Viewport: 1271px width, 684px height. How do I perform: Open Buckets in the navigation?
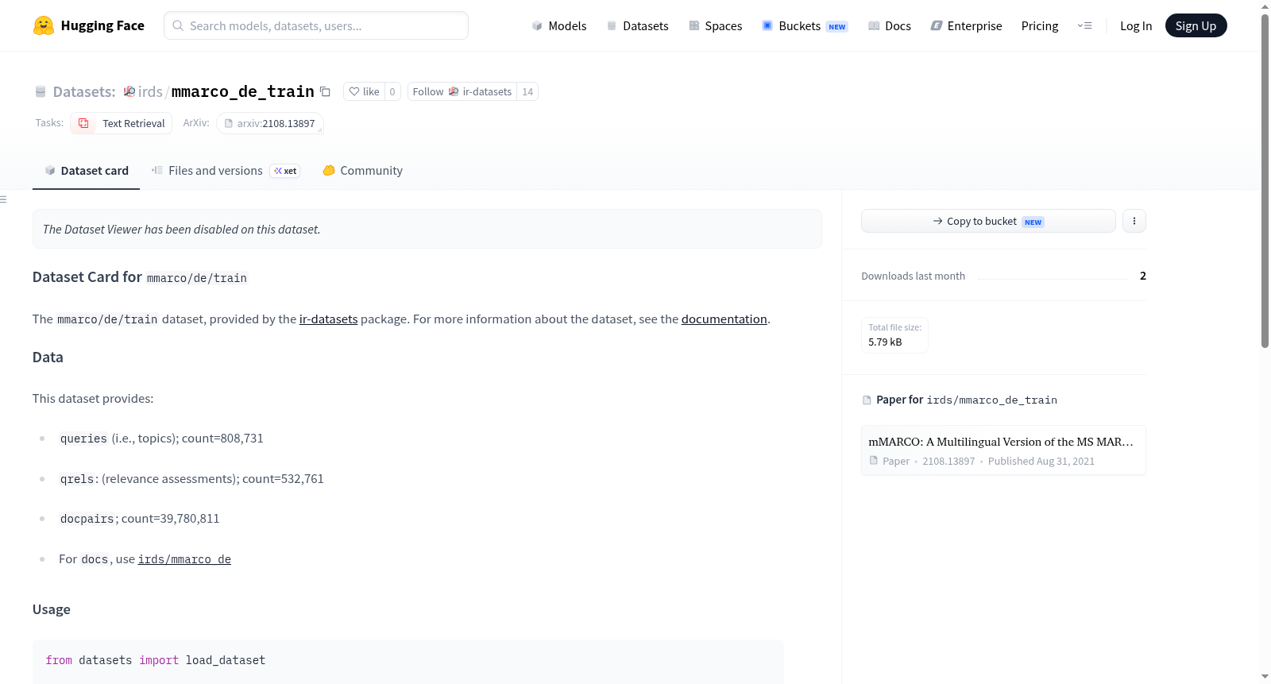[x=805, y=25]
